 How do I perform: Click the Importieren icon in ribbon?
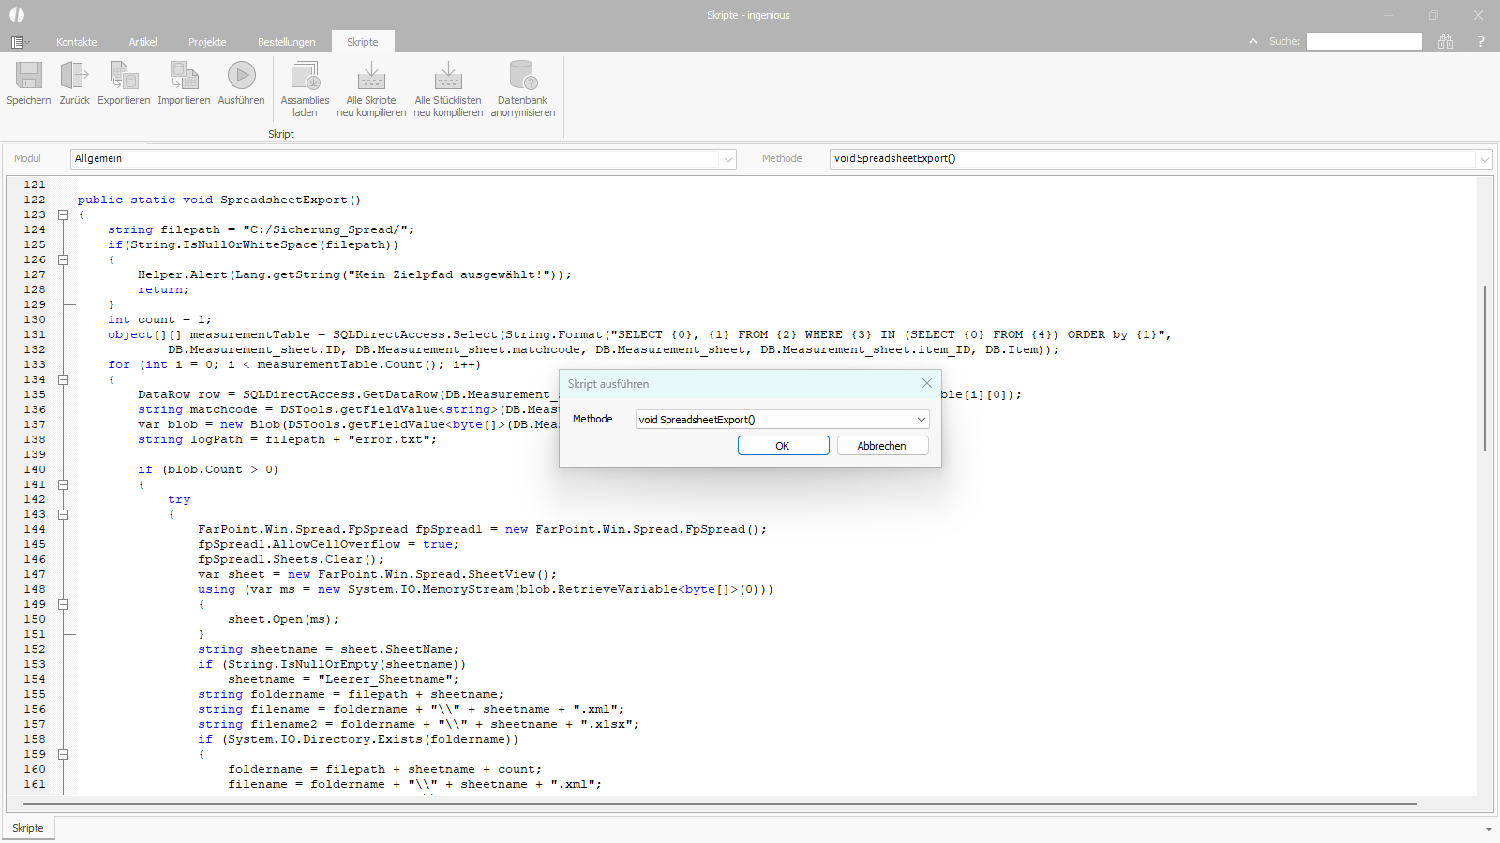[x=184, y=76]
